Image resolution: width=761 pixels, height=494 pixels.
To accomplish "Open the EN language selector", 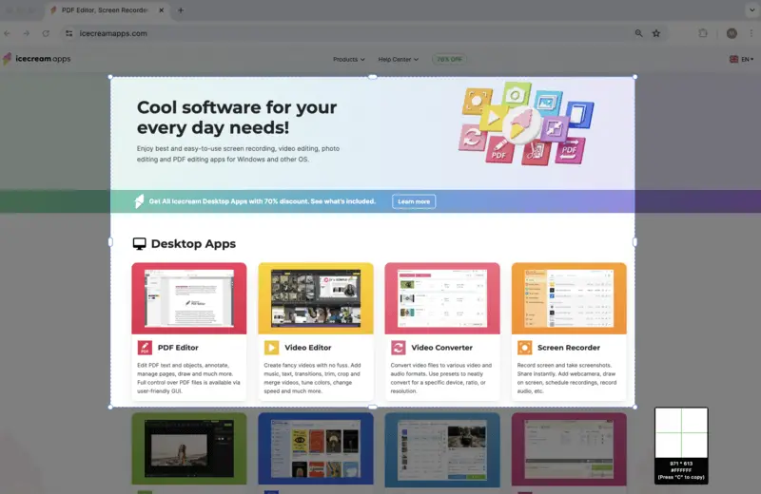I will [742, 59].
